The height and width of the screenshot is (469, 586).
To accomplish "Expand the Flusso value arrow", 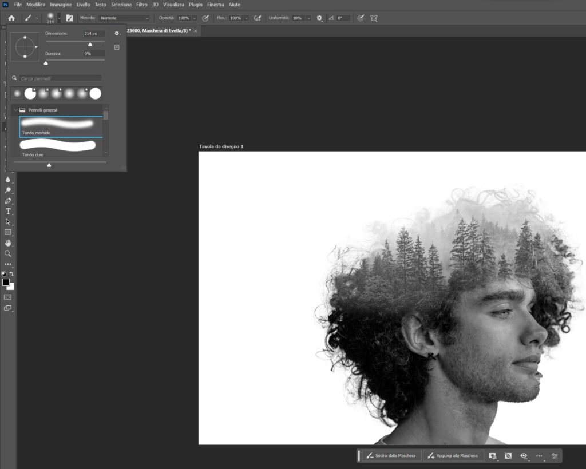I will [x=246, y=18].
